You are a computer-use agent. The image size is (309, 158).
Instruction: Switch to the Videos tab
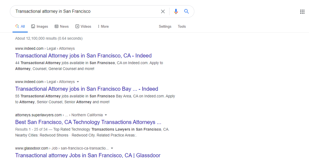pyautogui.click(x=83, y=26)
